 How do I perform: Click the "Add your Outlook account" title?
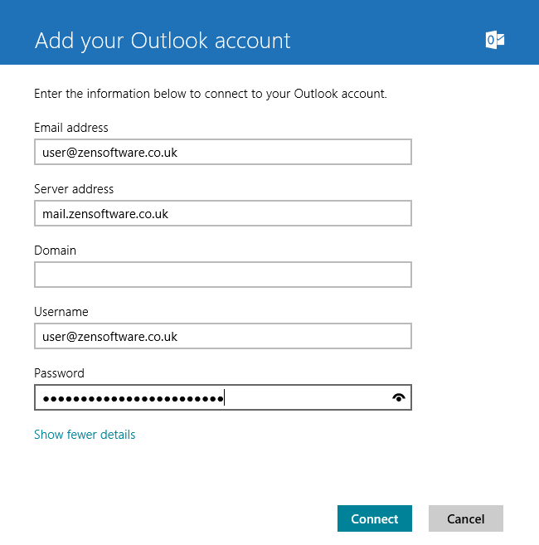pyautogui.click(x=163, y=41)
